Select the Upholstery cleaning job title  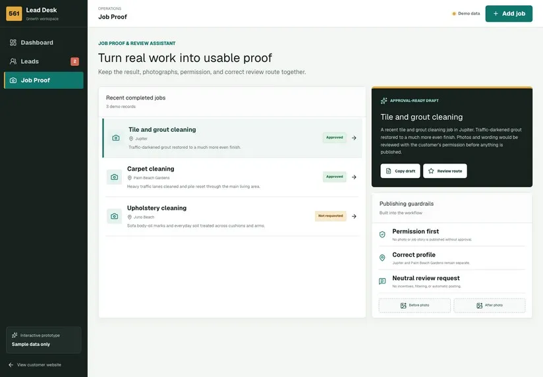click(157, 208)
